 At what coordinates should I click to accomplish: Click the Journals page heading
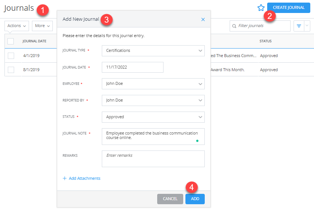(19, 8)
